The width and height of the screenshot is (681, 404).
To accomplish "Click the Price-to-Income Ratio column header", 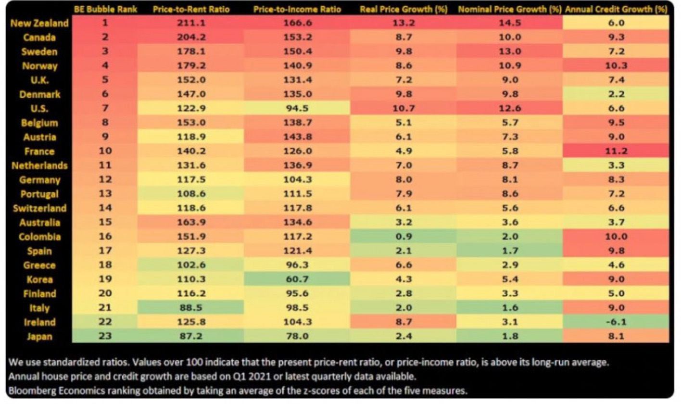I will (x=297, y=10).
